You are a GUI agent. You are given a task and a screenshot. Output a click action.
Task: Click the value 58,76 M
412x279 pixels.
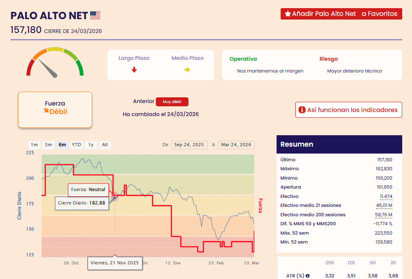[x=383, y=215]
